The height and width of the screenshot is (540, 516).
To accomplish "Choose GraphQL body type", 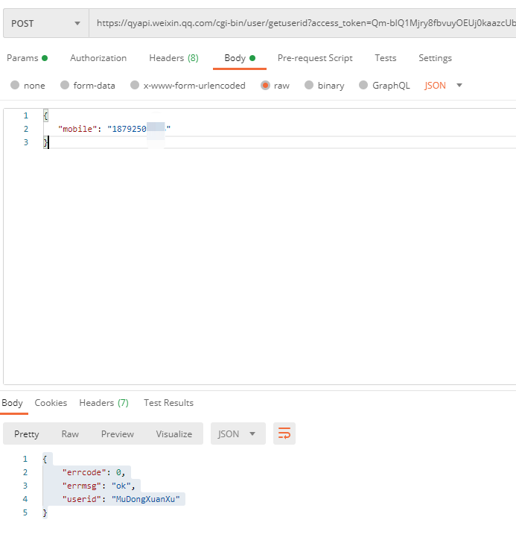I will 364,86.
